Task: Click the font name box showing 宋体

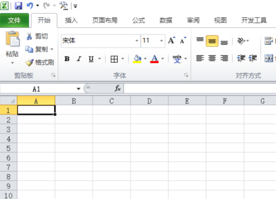Action: tap(98, 41)
